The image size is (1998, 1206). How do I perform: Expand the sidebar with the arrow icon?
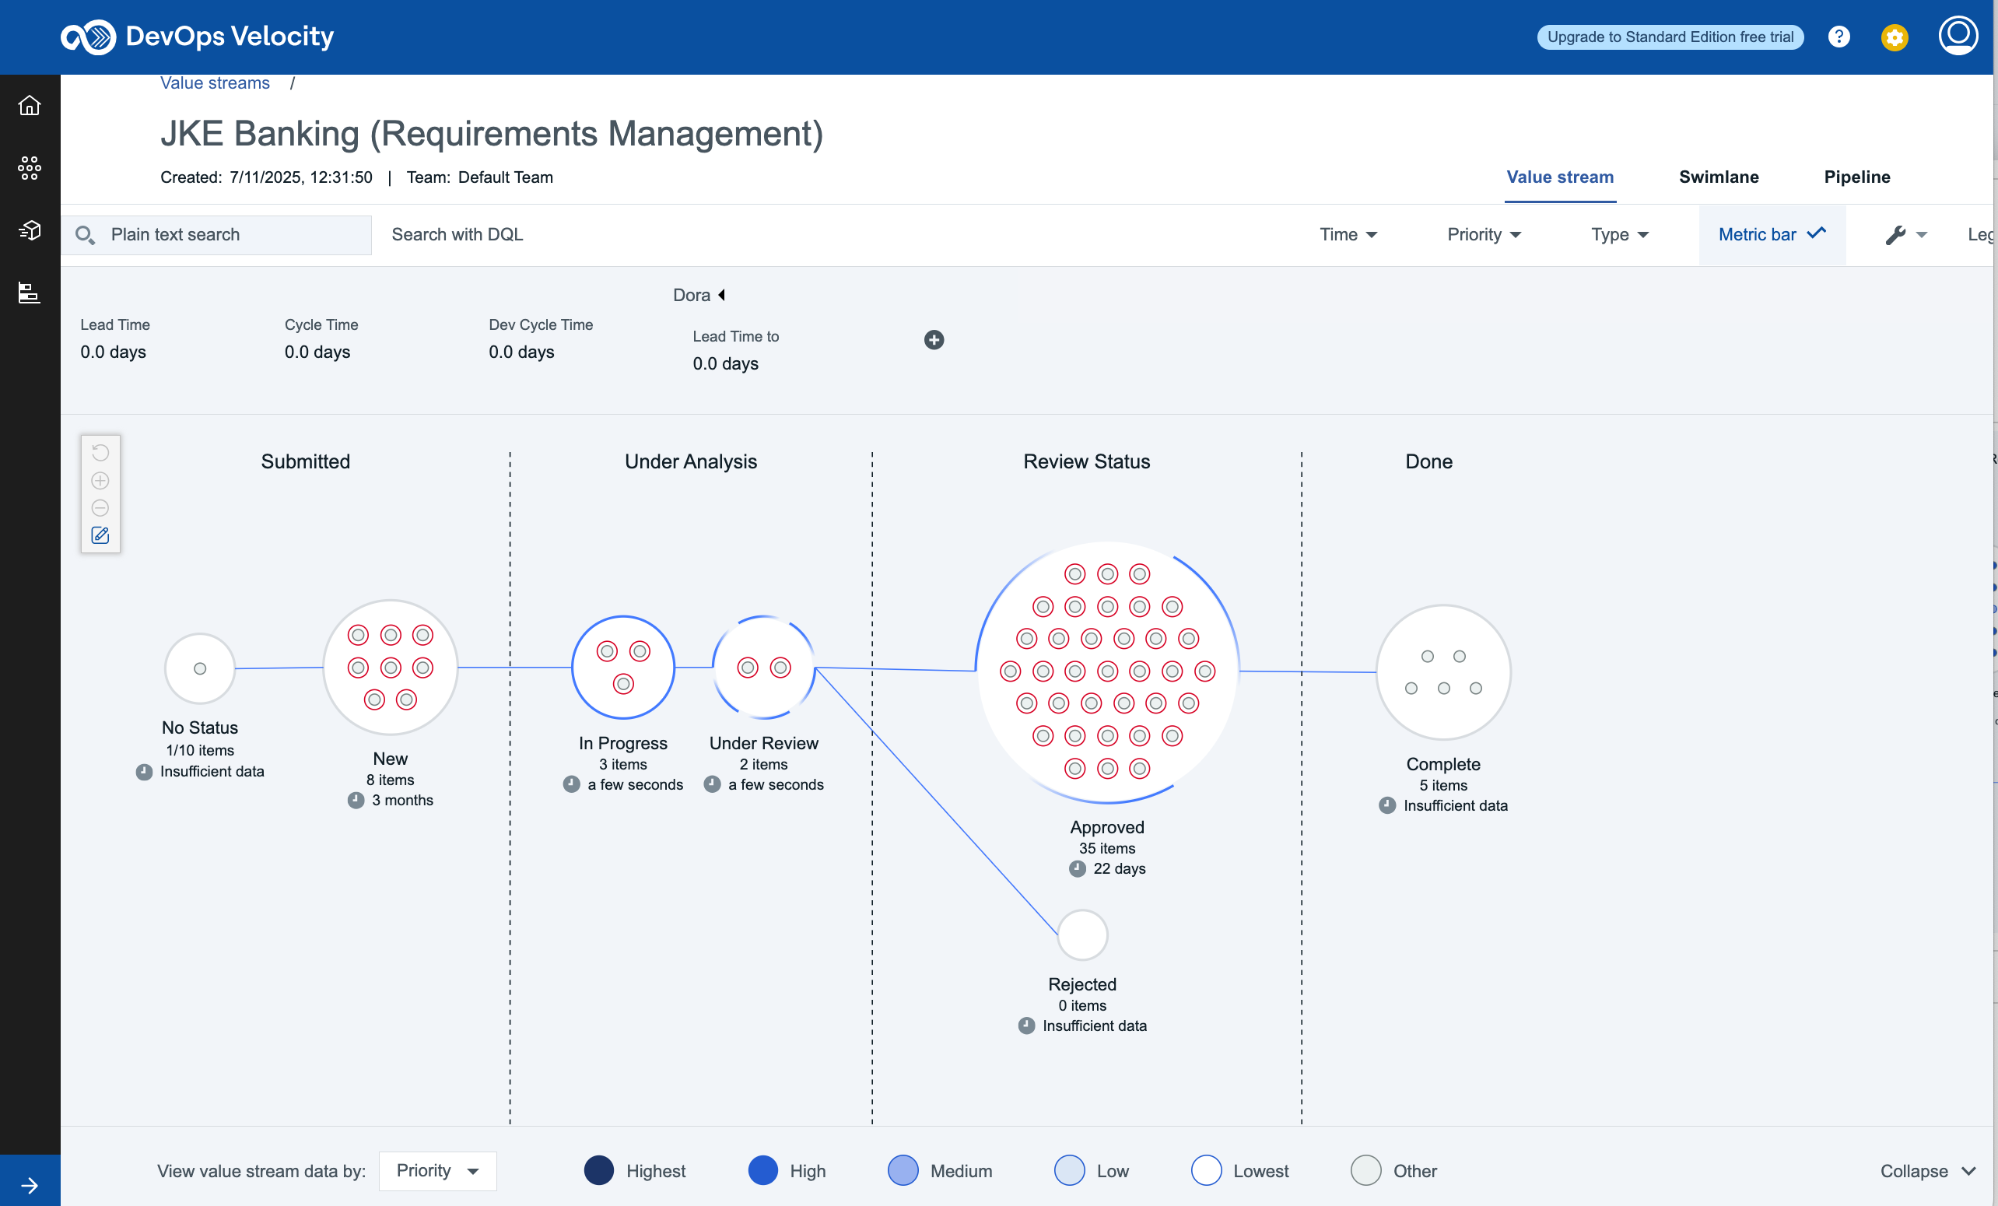(x=30, y=1185)
